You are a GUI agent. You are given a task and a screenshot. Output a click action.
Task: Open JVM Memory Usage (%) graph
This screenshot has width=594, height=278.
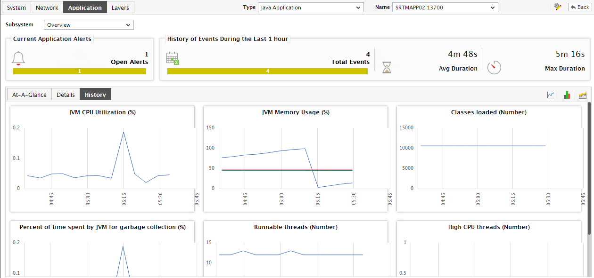click(296, 159)
